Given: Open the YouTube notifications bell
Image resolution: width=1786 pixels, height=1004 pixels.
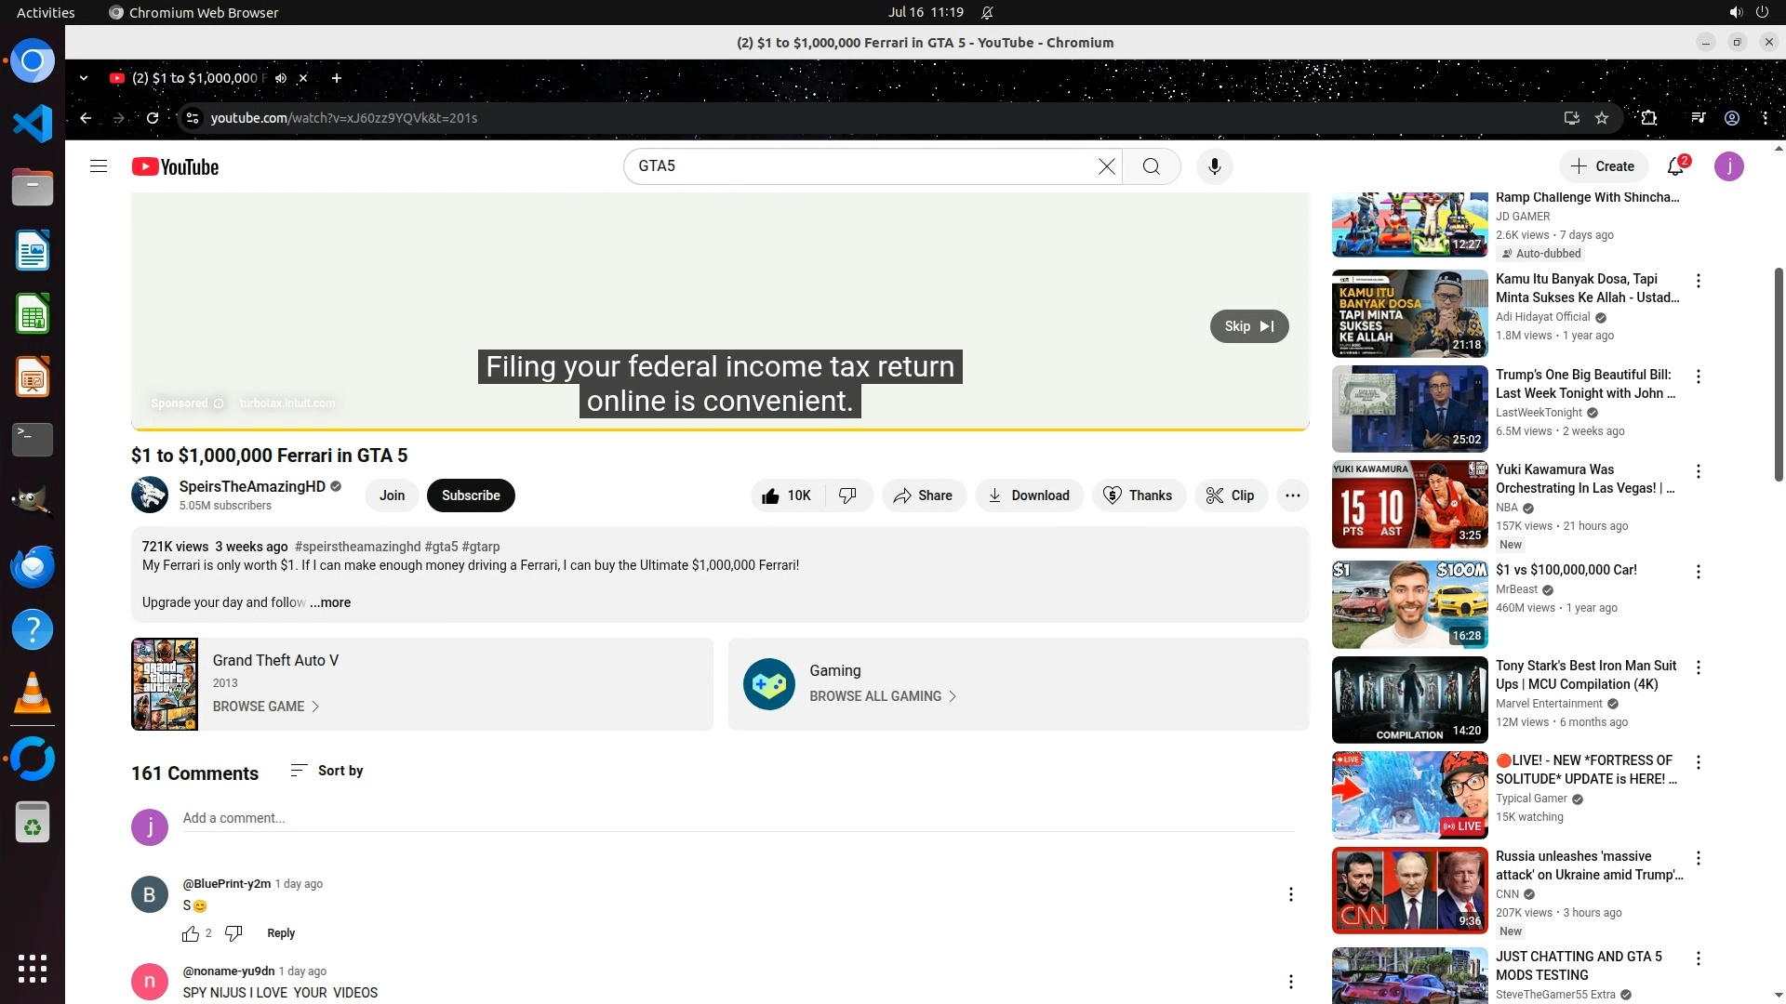Looking at the screenshot, I should [1675, 166].
